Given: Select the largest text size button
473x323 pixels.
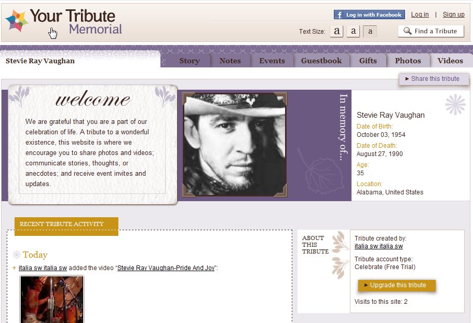Looking at the screenshot, I should [x=336, y=31].
